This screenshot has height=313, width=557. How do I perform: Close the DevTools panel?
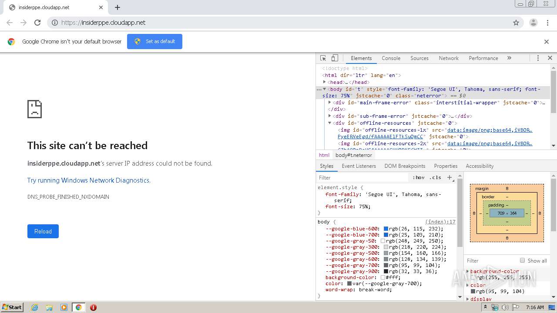[550, 58]
